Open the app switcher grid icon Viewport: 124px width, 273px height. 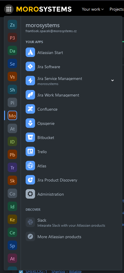tap(9, 9)
